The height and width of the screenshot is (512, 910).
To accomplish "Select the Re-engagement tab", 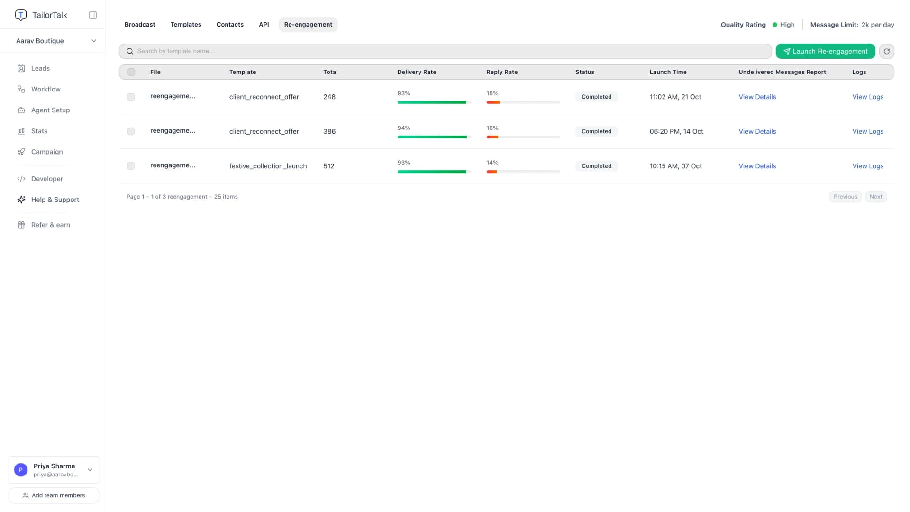I will coord(308,25).
